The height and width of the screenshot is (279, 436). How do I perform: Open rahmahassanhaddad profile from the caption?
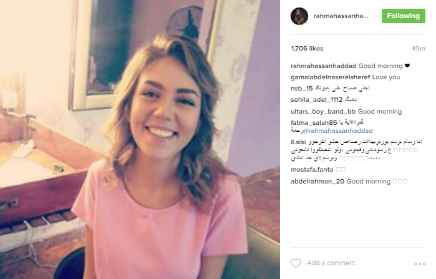(x=323, y=66)
